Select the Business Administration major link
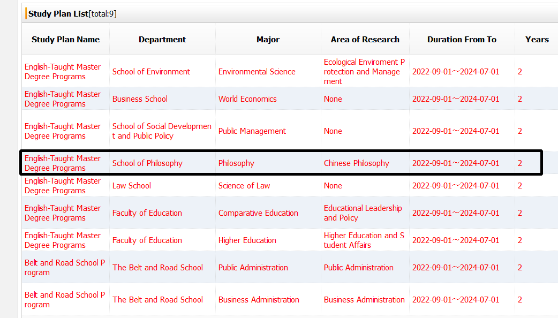The image size is (558, 318). click(x=259, y=299)
